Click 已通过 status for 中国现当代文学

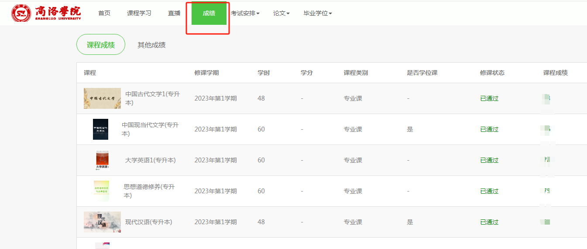tap(489, 129)
